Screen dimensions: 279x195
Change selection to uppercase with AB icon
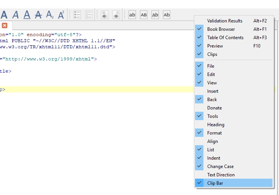coord(144,15)
